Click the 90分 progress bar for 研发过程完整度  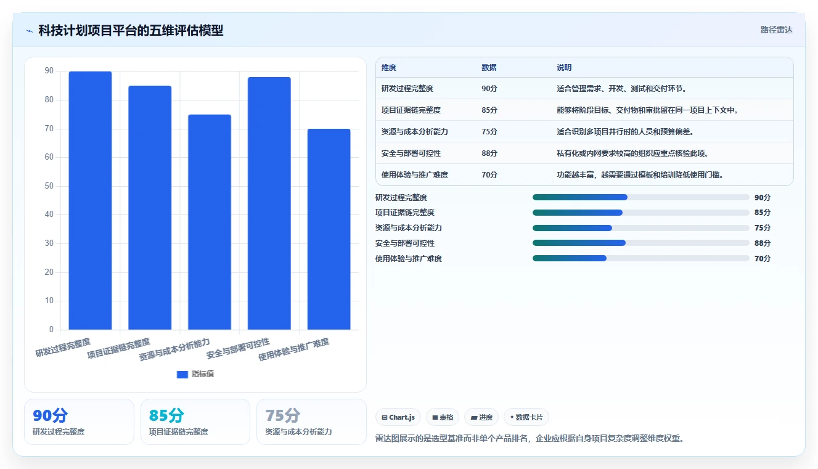(641, 197)
